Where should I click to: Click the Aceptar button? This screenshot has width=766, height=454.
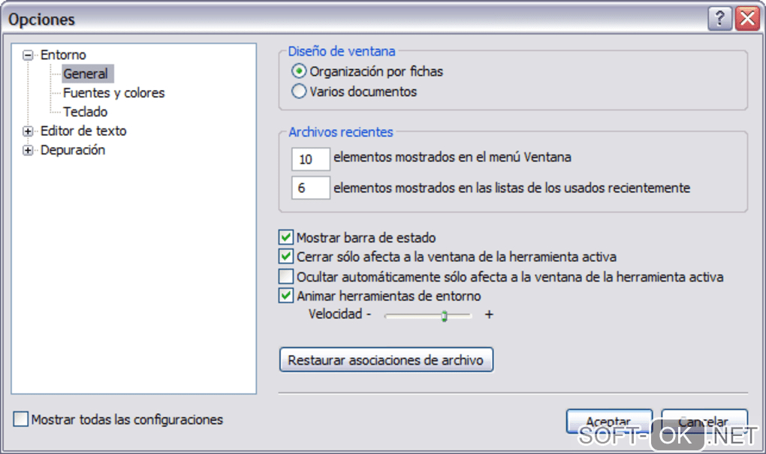pos(608,422)
